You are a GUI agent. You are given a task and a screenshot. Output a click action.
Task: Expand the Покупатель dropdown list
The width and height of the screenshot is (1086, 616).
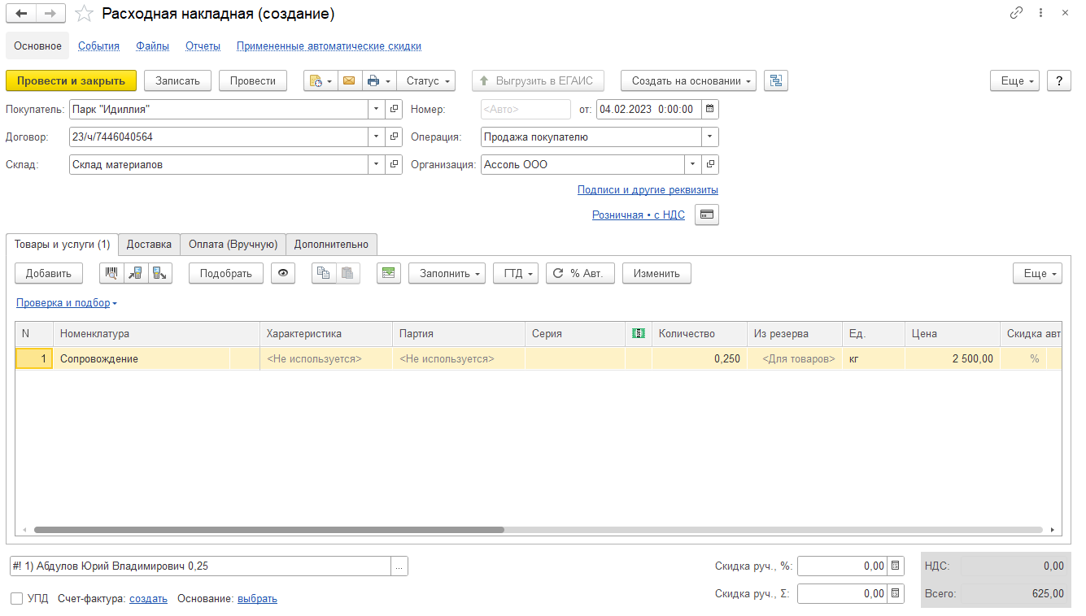(377, 109)
